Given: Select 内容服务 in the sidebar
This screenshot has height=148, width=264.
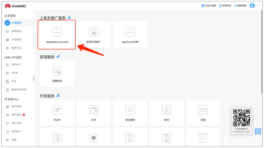Looking at the screenshot, I should (x=19, y=40).
